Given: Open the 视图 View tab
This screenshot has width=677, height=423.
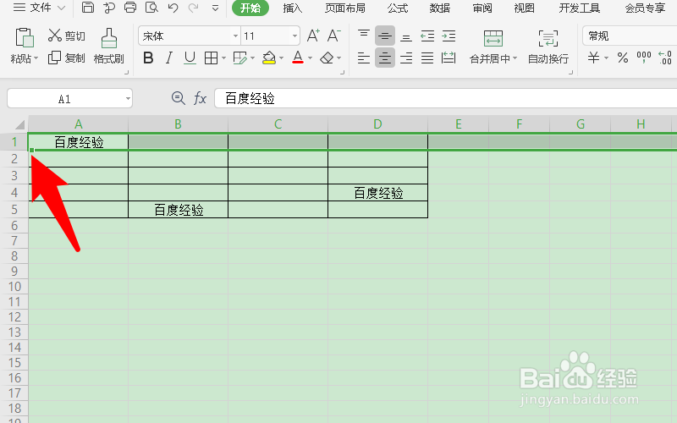Looking at the screenshot, I should click(524, 8).
